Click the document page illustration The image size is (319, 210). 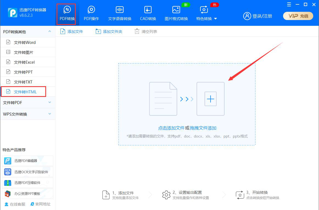point(163,99)
